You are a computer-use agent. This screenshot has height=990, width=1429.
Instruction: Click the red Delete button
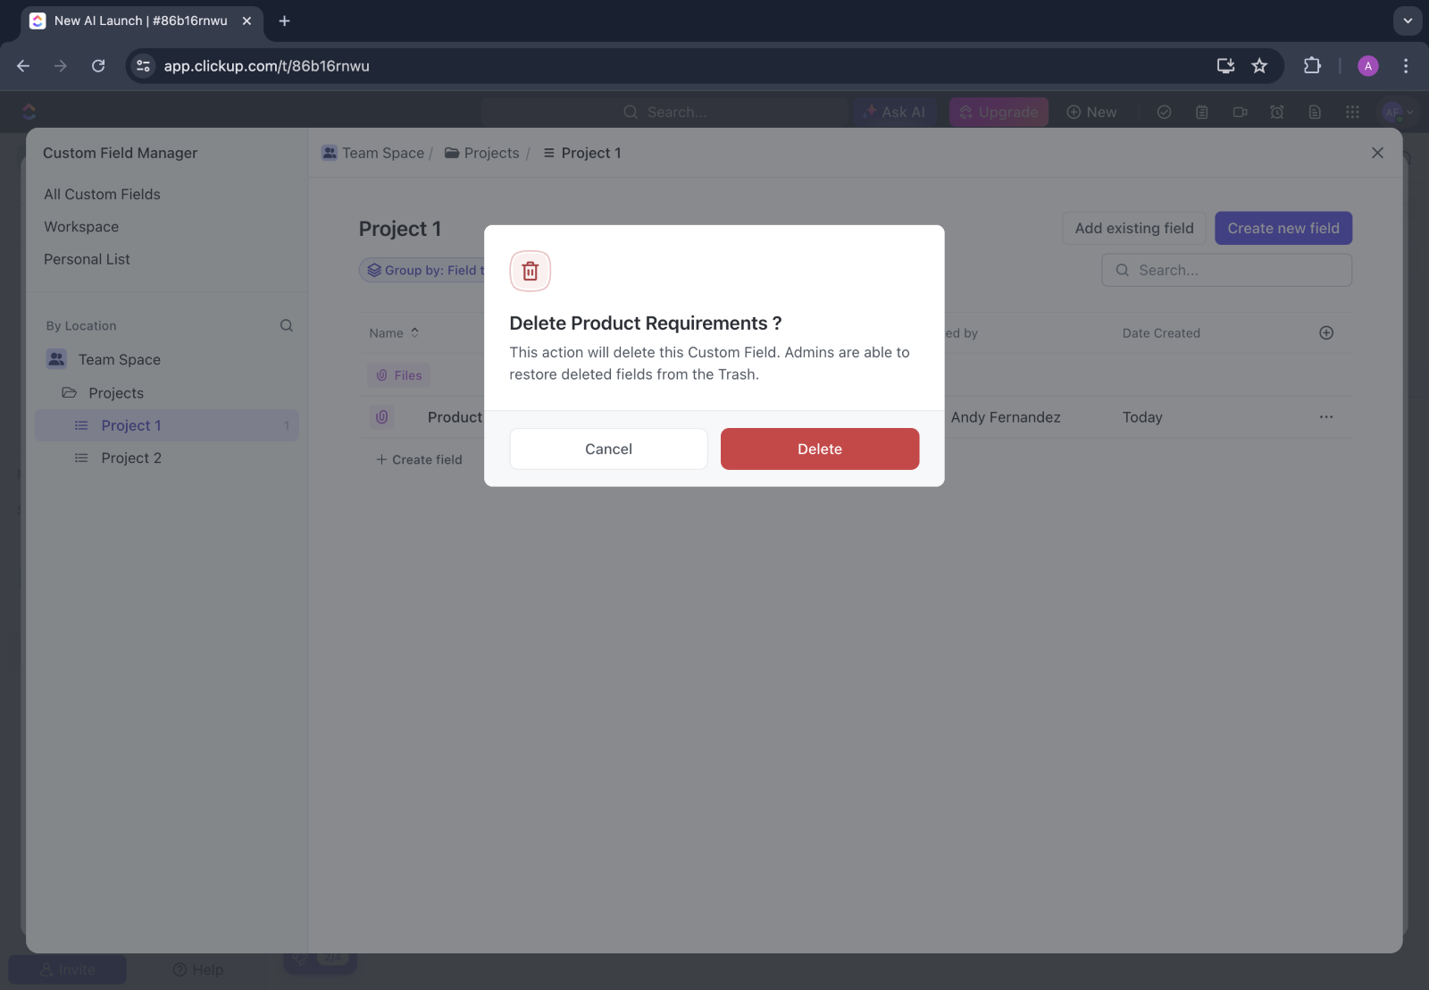coord(819,449)
